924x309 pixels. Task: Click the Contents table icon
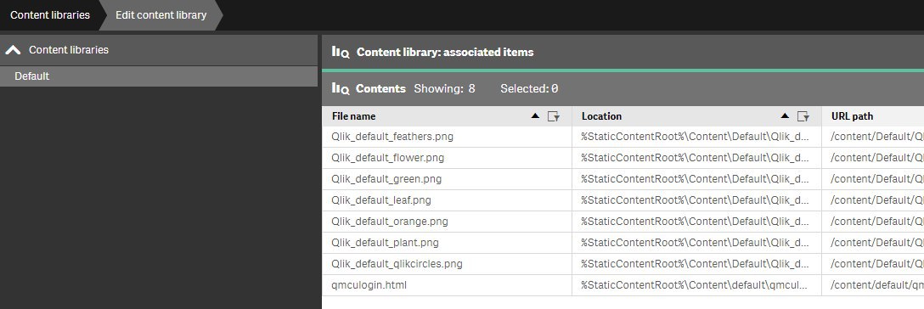click(x=341, y=89)
